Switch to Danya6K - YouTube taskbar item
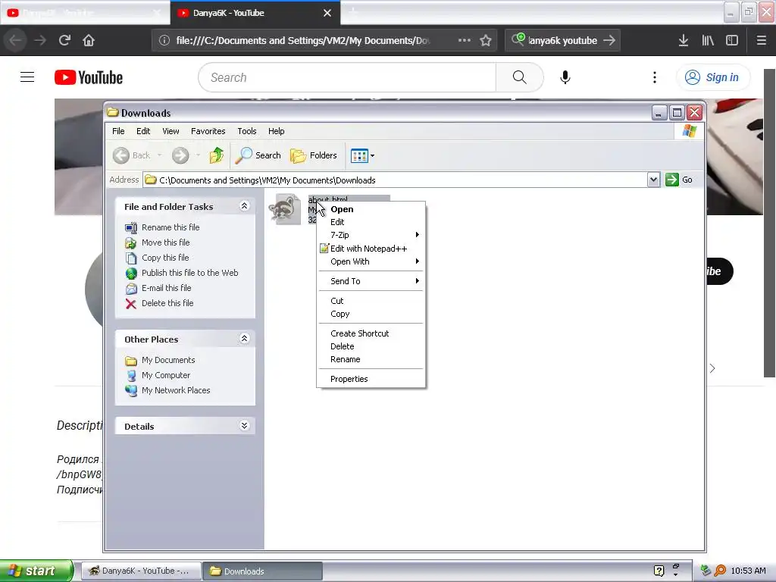 pyautogui.click(x=140, y=571)
